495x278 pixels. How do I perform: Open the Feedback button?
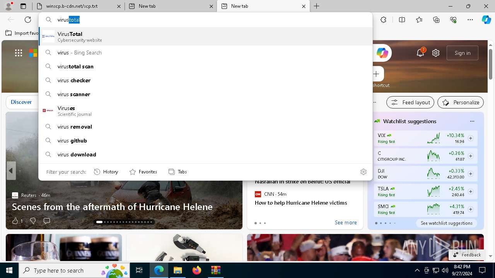[466, 255]
